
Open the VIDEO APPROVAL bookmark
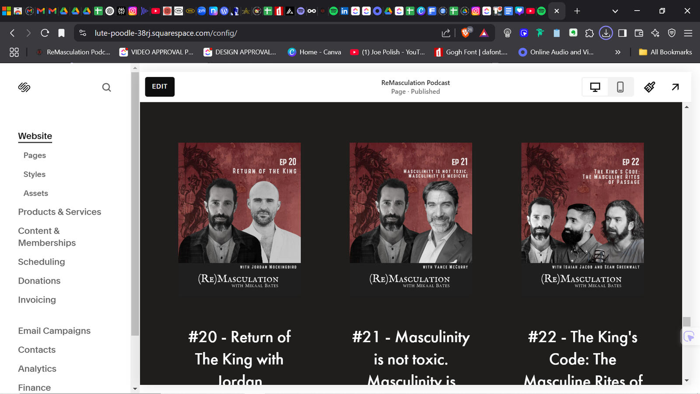(157, 52)
